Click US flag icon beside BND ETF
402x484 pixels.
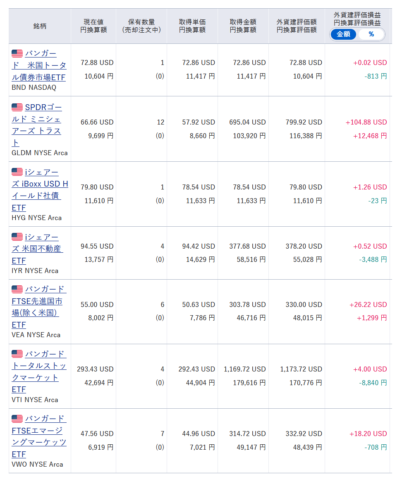17,54
